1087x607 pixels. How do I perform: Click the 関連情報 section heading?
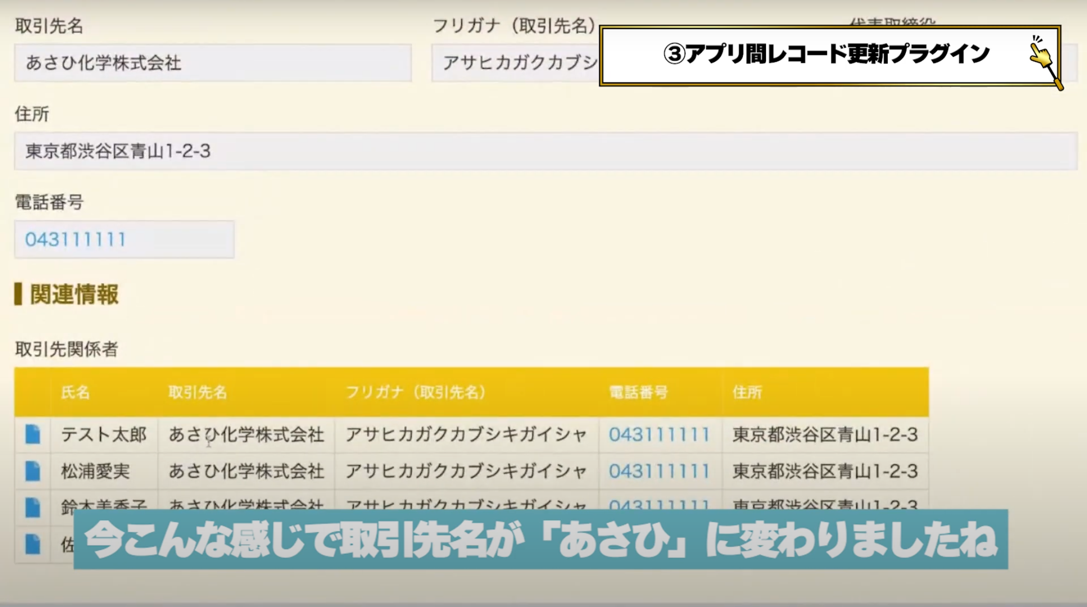click(x=74, y=295)
